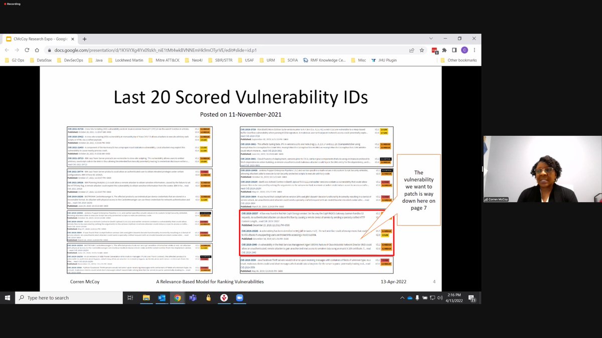Screen dimensions: 602x338
Task: Open Zoom from the taskbar
Action: (x=239, y=297)
